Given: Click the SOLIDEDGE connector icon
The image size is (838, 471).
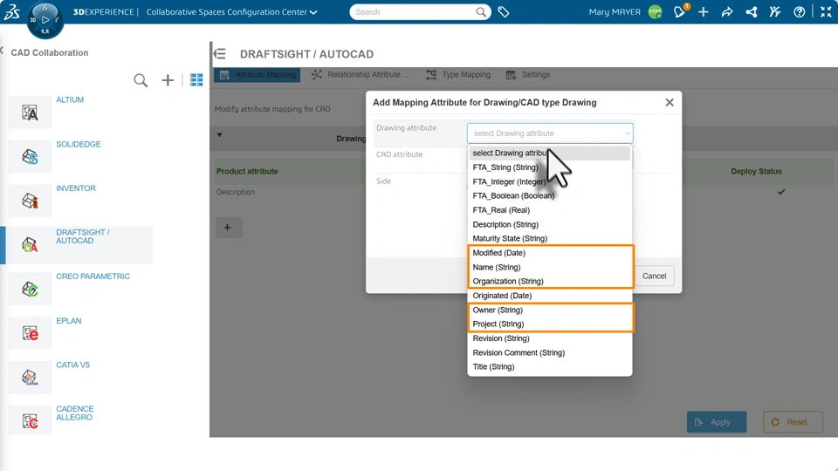Looking at the screenshot, I should point(31,157).
